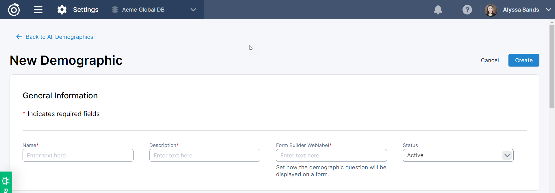The image size is (555, 193).
Task: Go back to All Demographics
Action: 59,37
